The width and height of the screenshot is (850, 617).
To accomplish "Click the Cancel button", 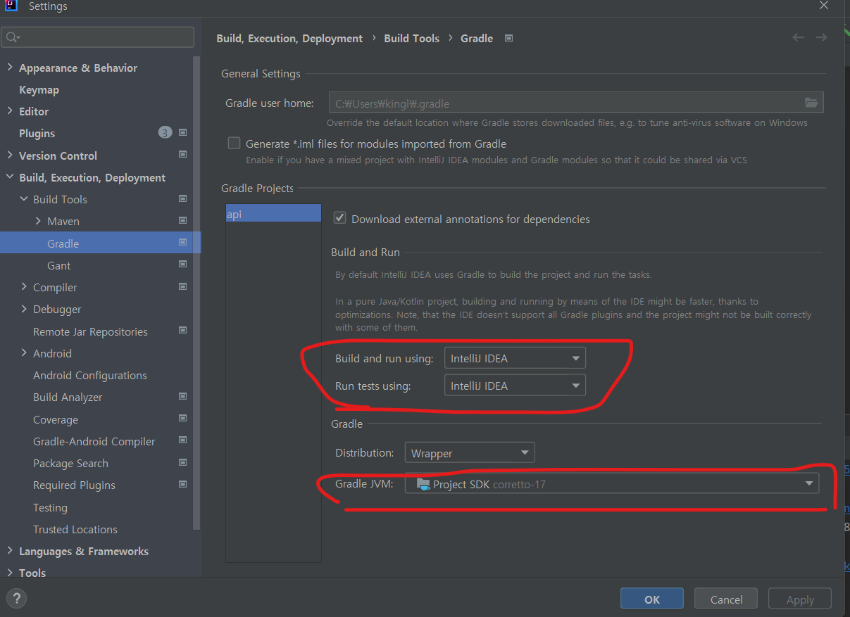I will point(726,599).
